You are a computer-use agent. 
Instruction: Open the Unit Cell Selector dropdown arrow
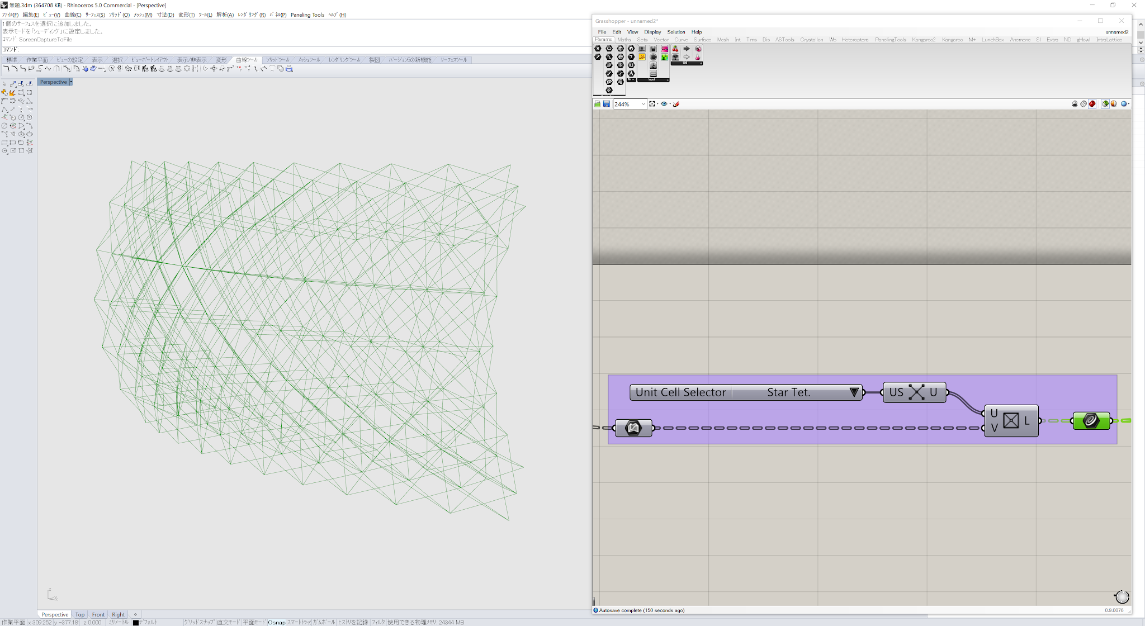(x=854, y=392)
